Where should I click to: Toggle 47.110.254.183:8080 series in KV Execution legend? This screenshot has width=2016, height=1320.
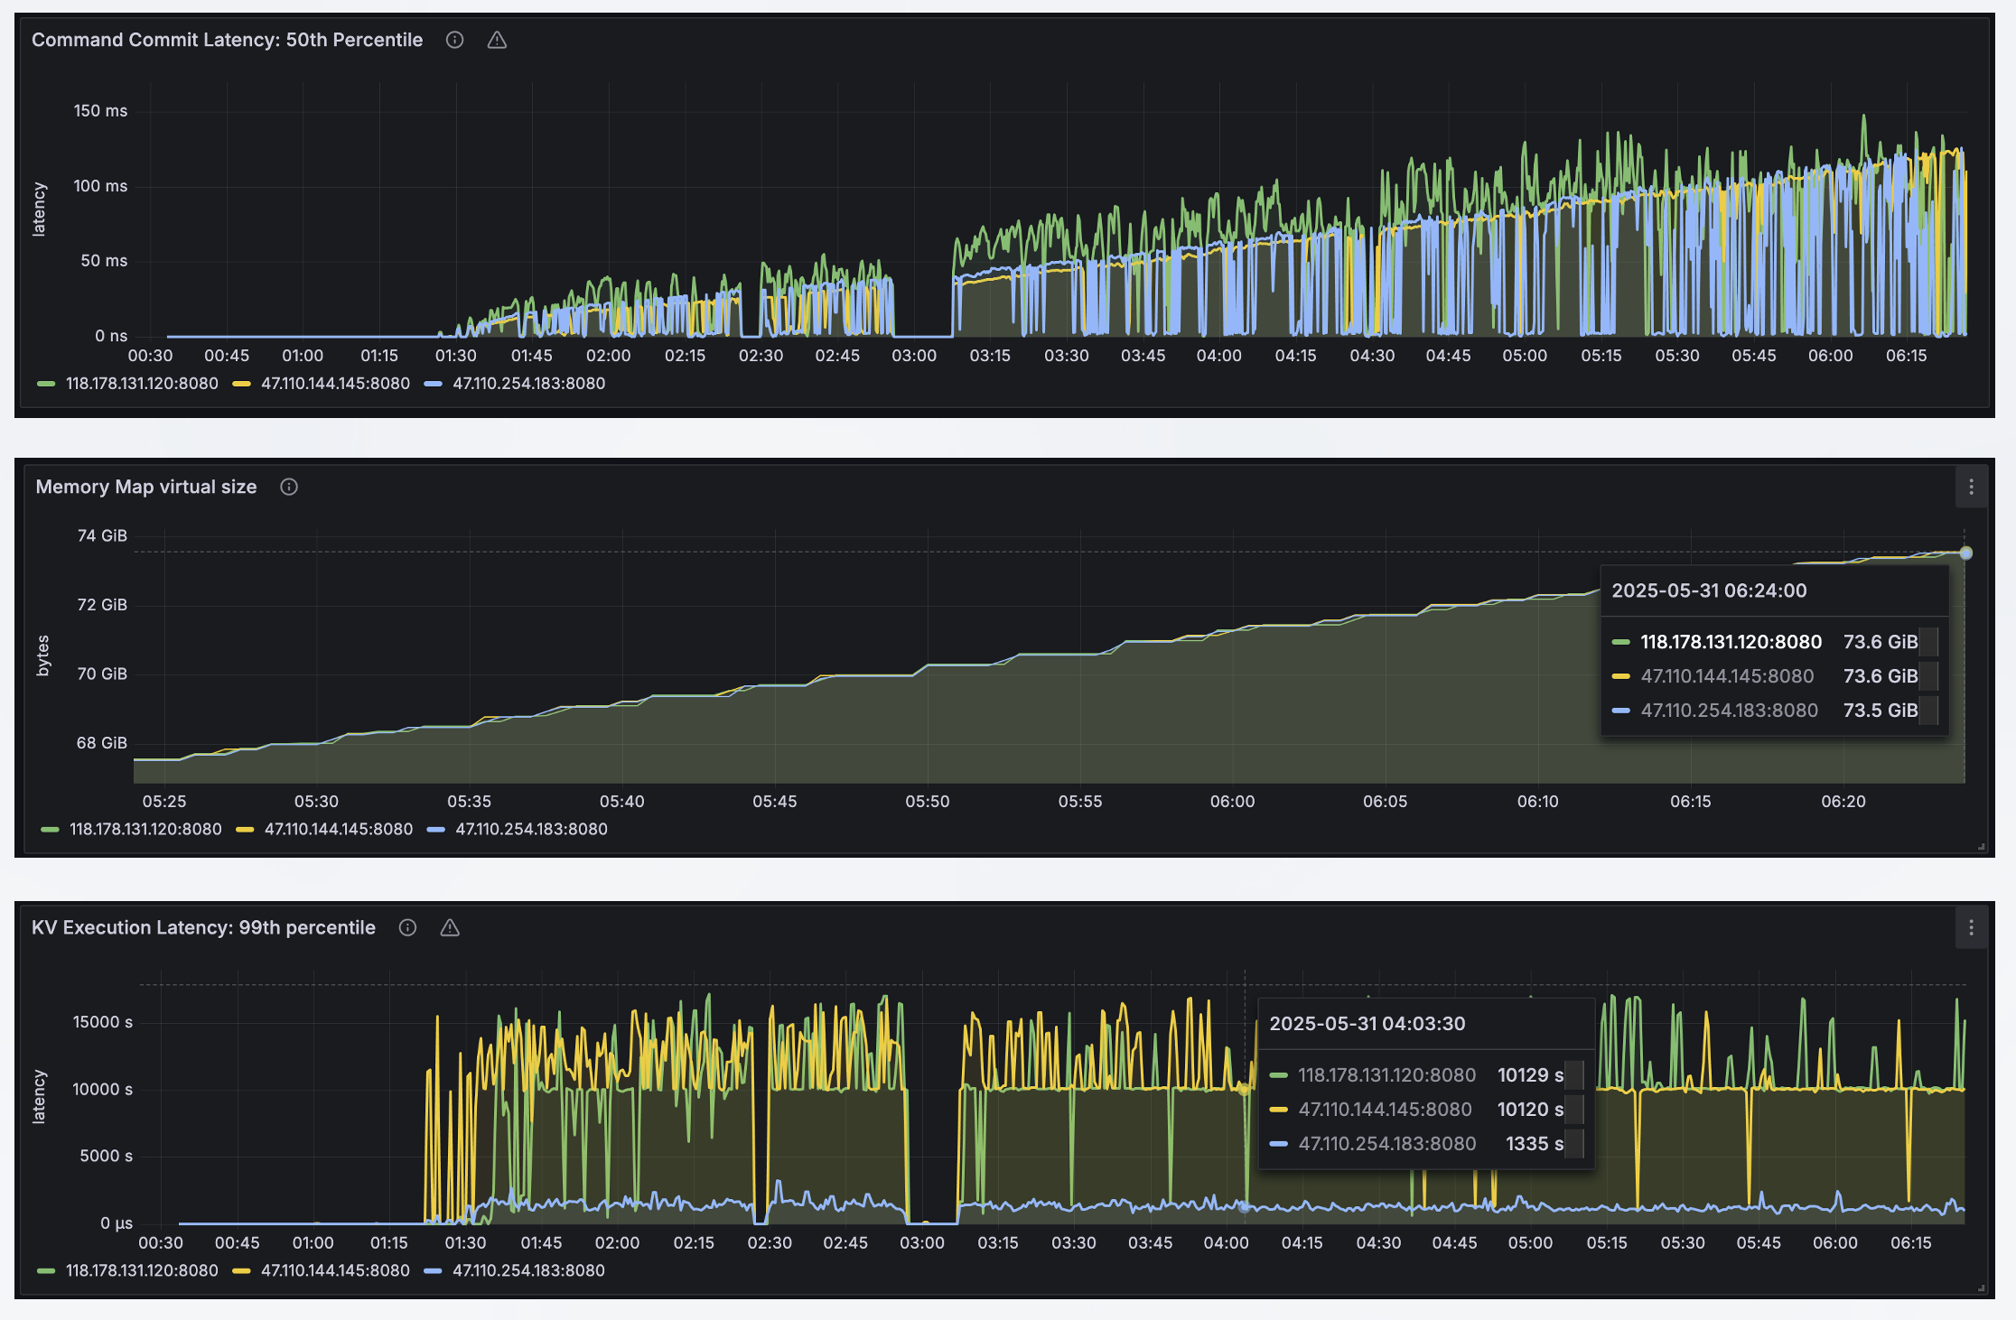pyautogui.click(x=527, y=1270)
